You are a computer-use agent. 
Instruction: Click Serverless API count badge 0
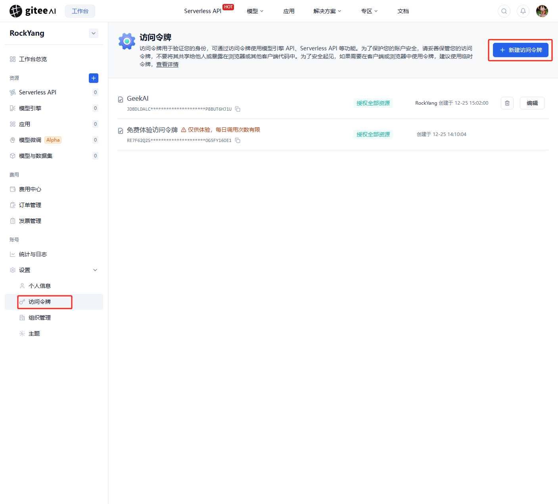point(95,92)
